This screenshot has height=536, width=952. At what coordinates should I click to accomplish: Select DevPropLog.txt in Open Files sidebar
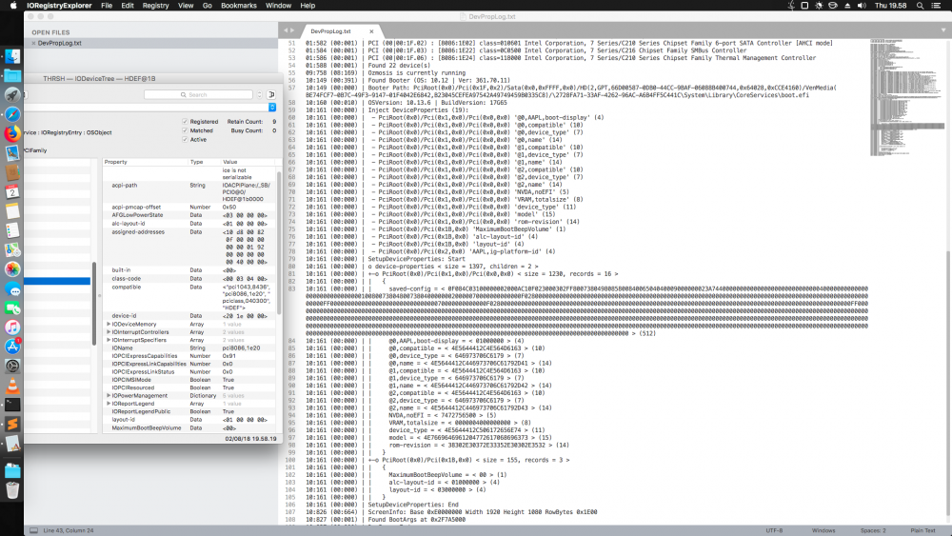click(x=150, y=43)
